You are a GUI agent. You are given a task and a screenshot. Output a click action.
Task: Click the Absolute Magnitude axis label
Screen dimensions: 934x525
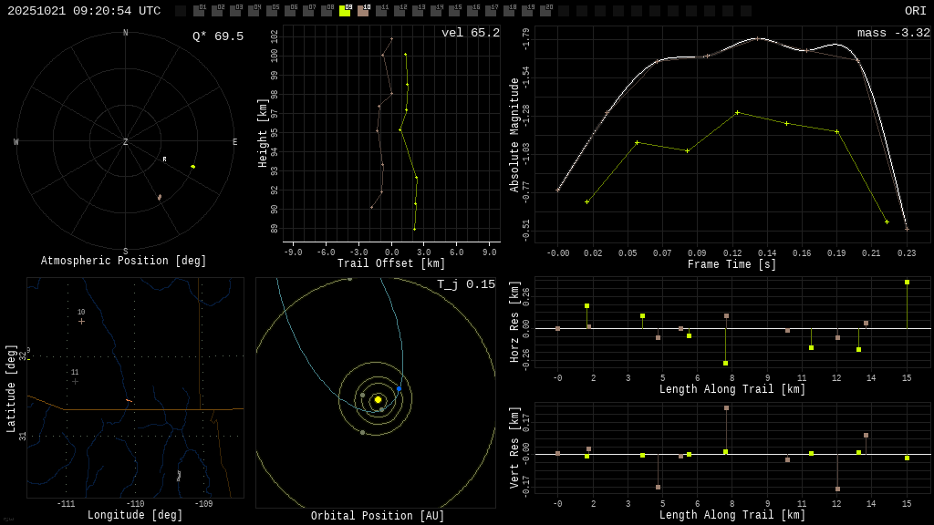[514, 135]
